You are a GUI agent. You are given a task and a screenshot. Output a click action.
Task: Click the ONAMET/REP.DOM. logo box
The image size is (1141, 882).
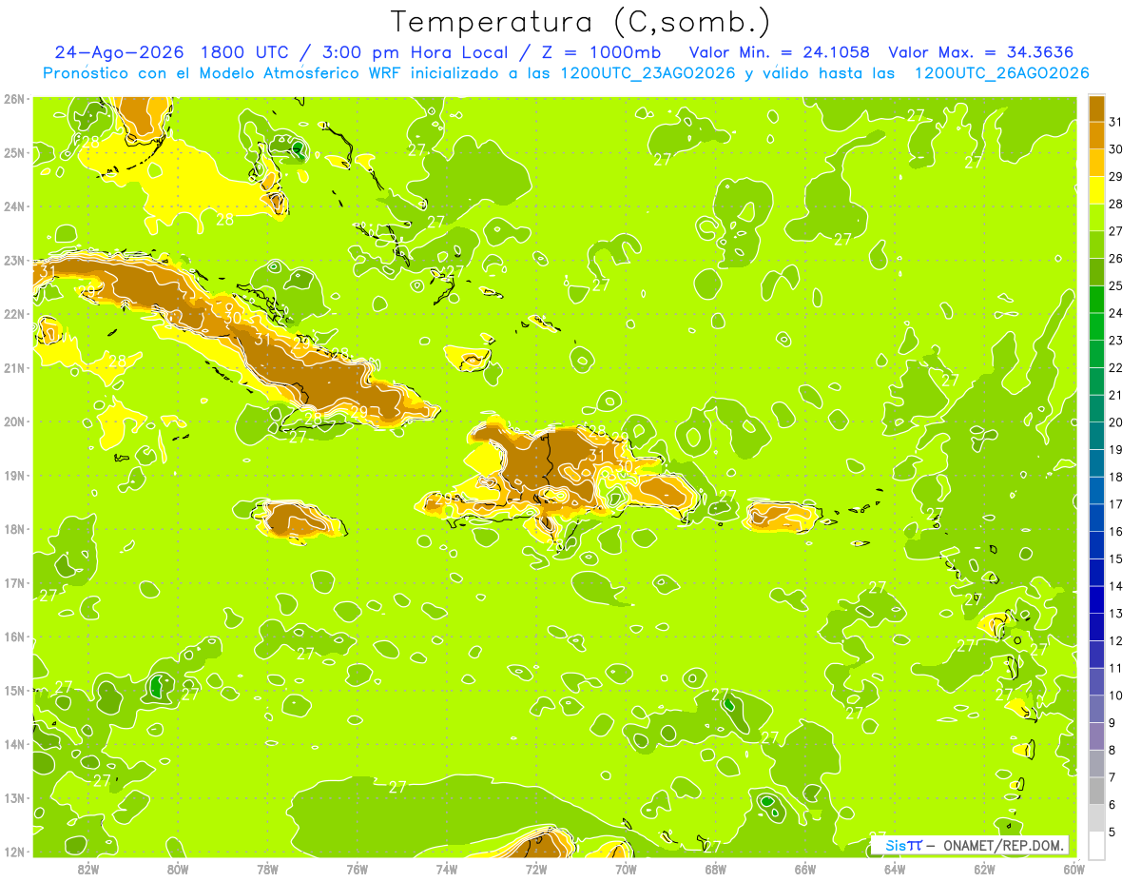[x=970, y=845]
